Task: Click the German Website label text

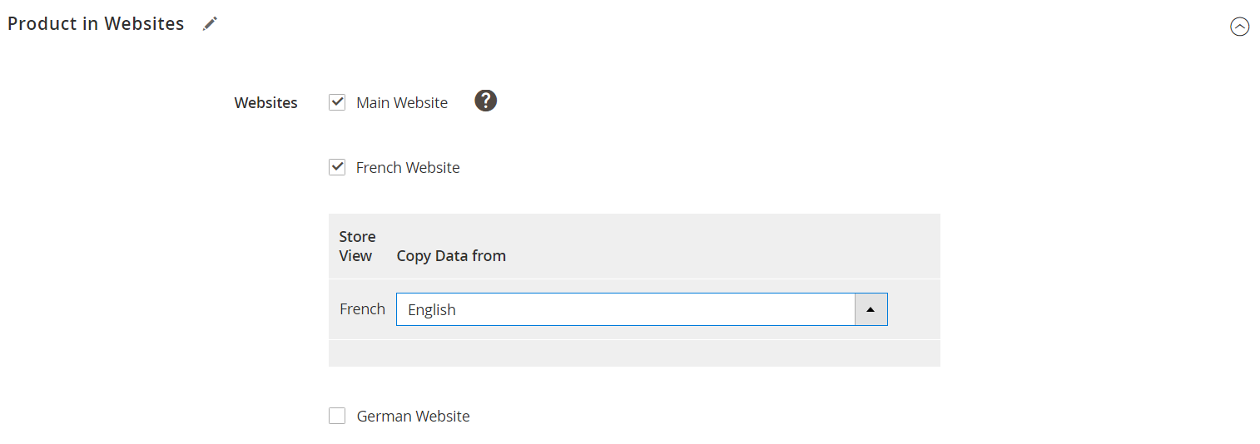Action: [x=413, y=416]
